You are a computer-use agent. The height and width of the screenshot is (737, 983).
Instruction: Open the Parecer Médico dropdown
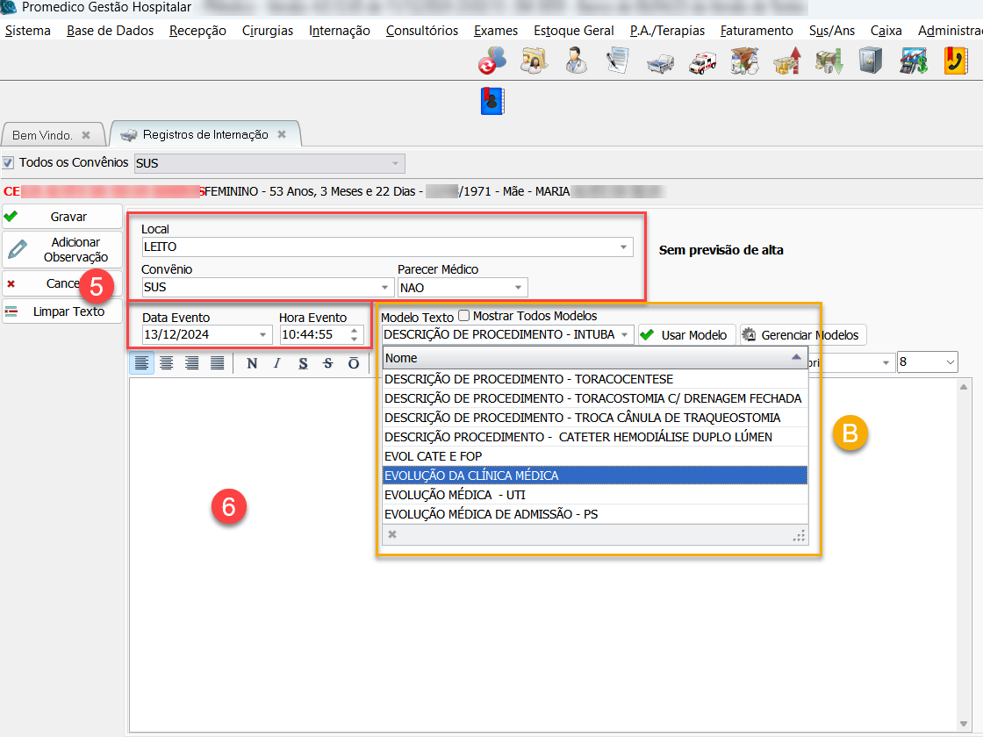(x=519, y=287)
